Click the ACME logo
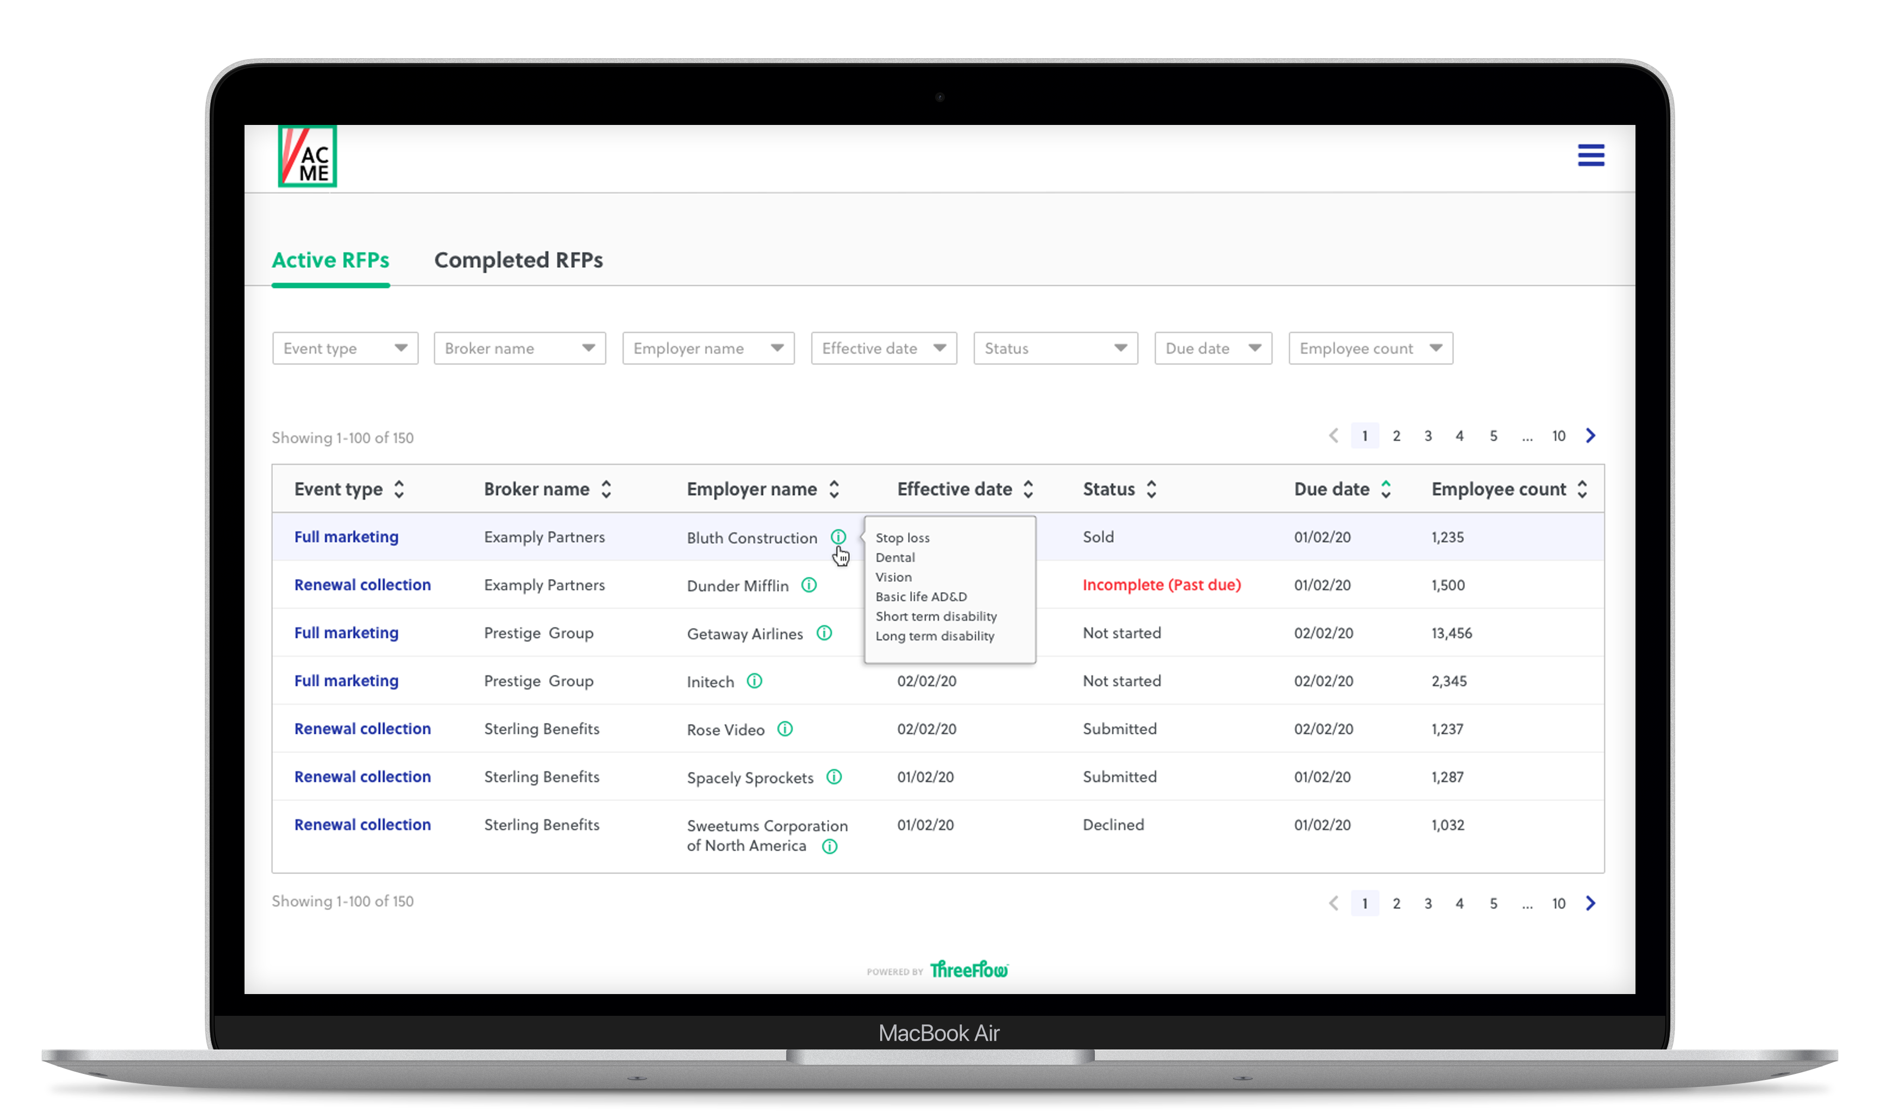Viewport: 1880px width, 1119px height. [307, 157]
